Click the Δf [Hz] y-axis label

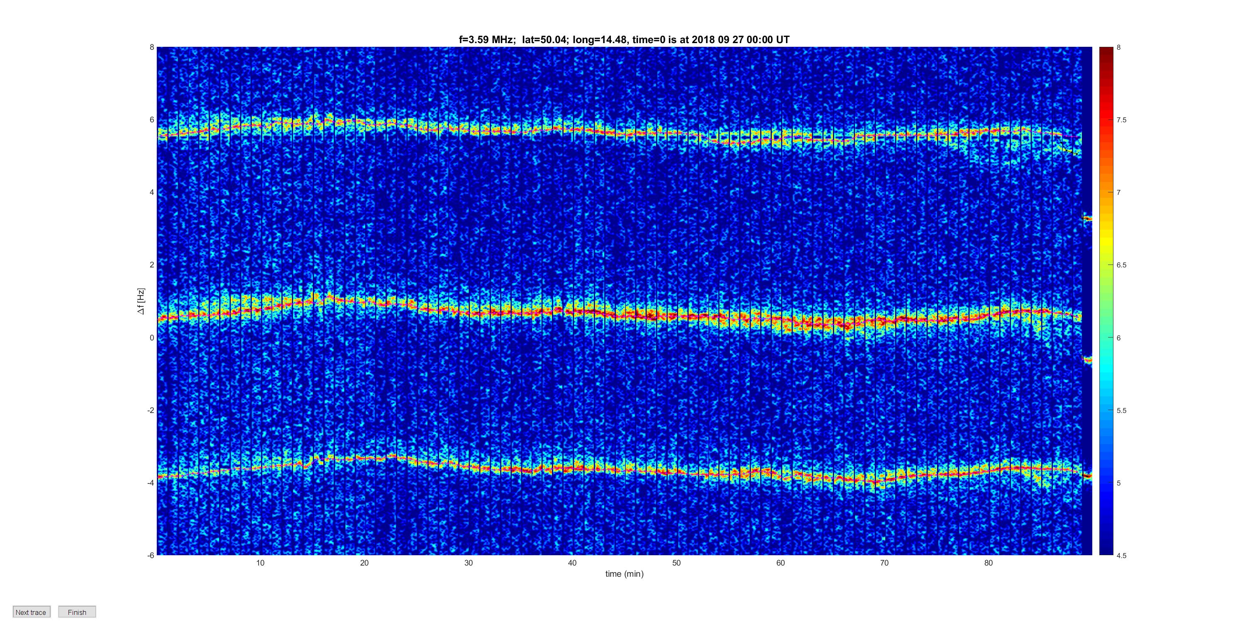coord(141,301)
